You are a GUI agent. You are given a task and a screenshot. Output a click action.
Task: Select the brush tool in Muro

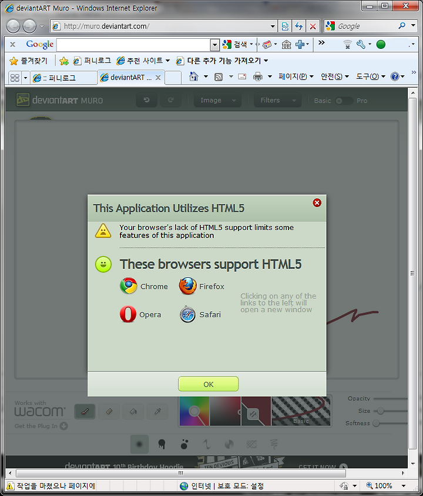[x=85, y=411]
